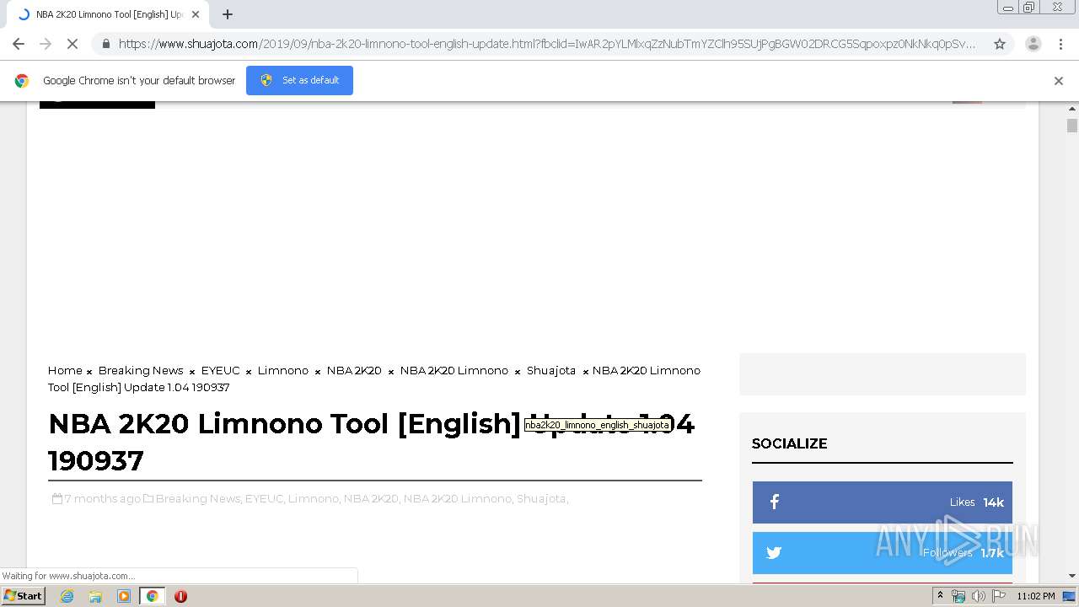Launch Internet Explorer from the taskbar
Screen dimensions: 1079x607
tap(67, 596)
